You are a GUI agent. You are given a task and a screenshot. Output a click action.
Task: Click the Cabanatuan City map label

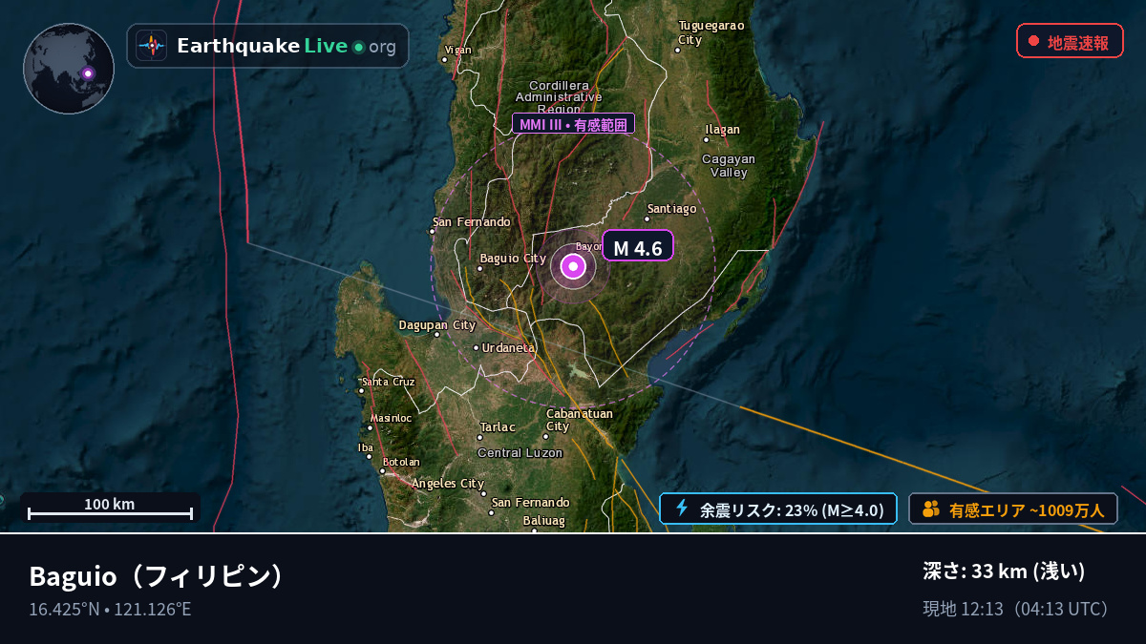579,420
